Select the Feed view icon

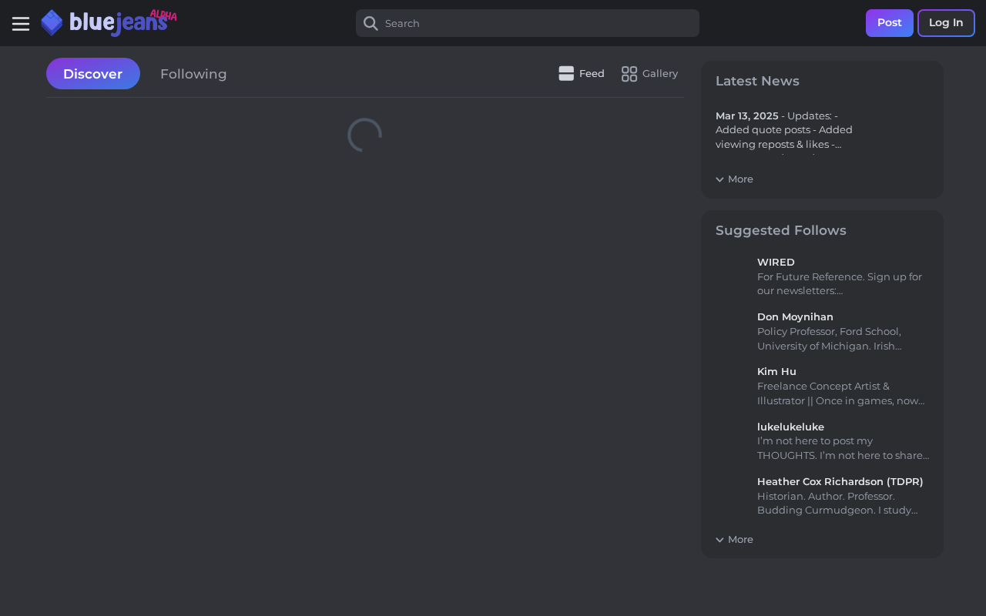566,73
